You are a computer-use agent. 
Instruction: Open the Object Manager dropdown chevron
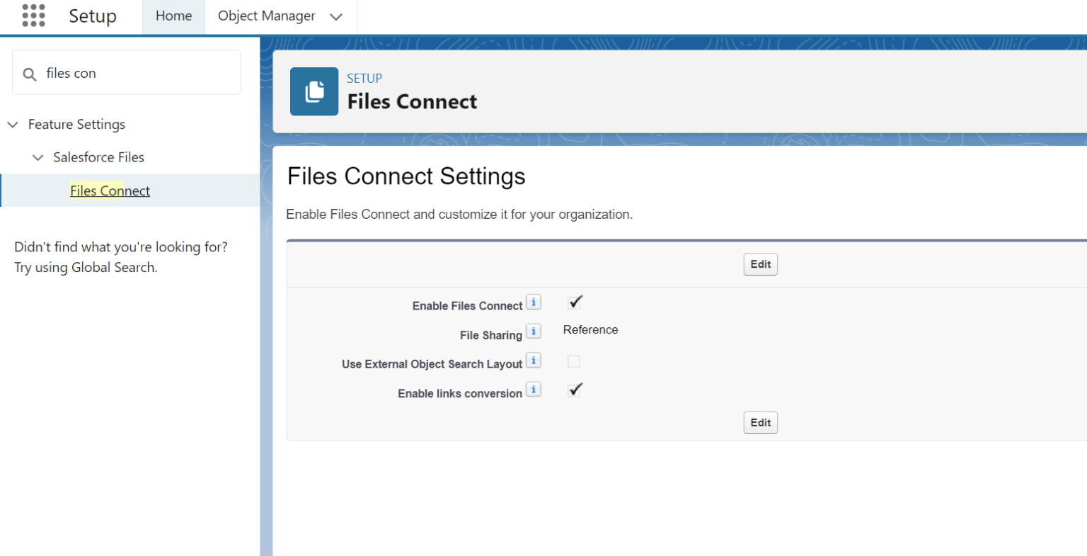[336, 16]
